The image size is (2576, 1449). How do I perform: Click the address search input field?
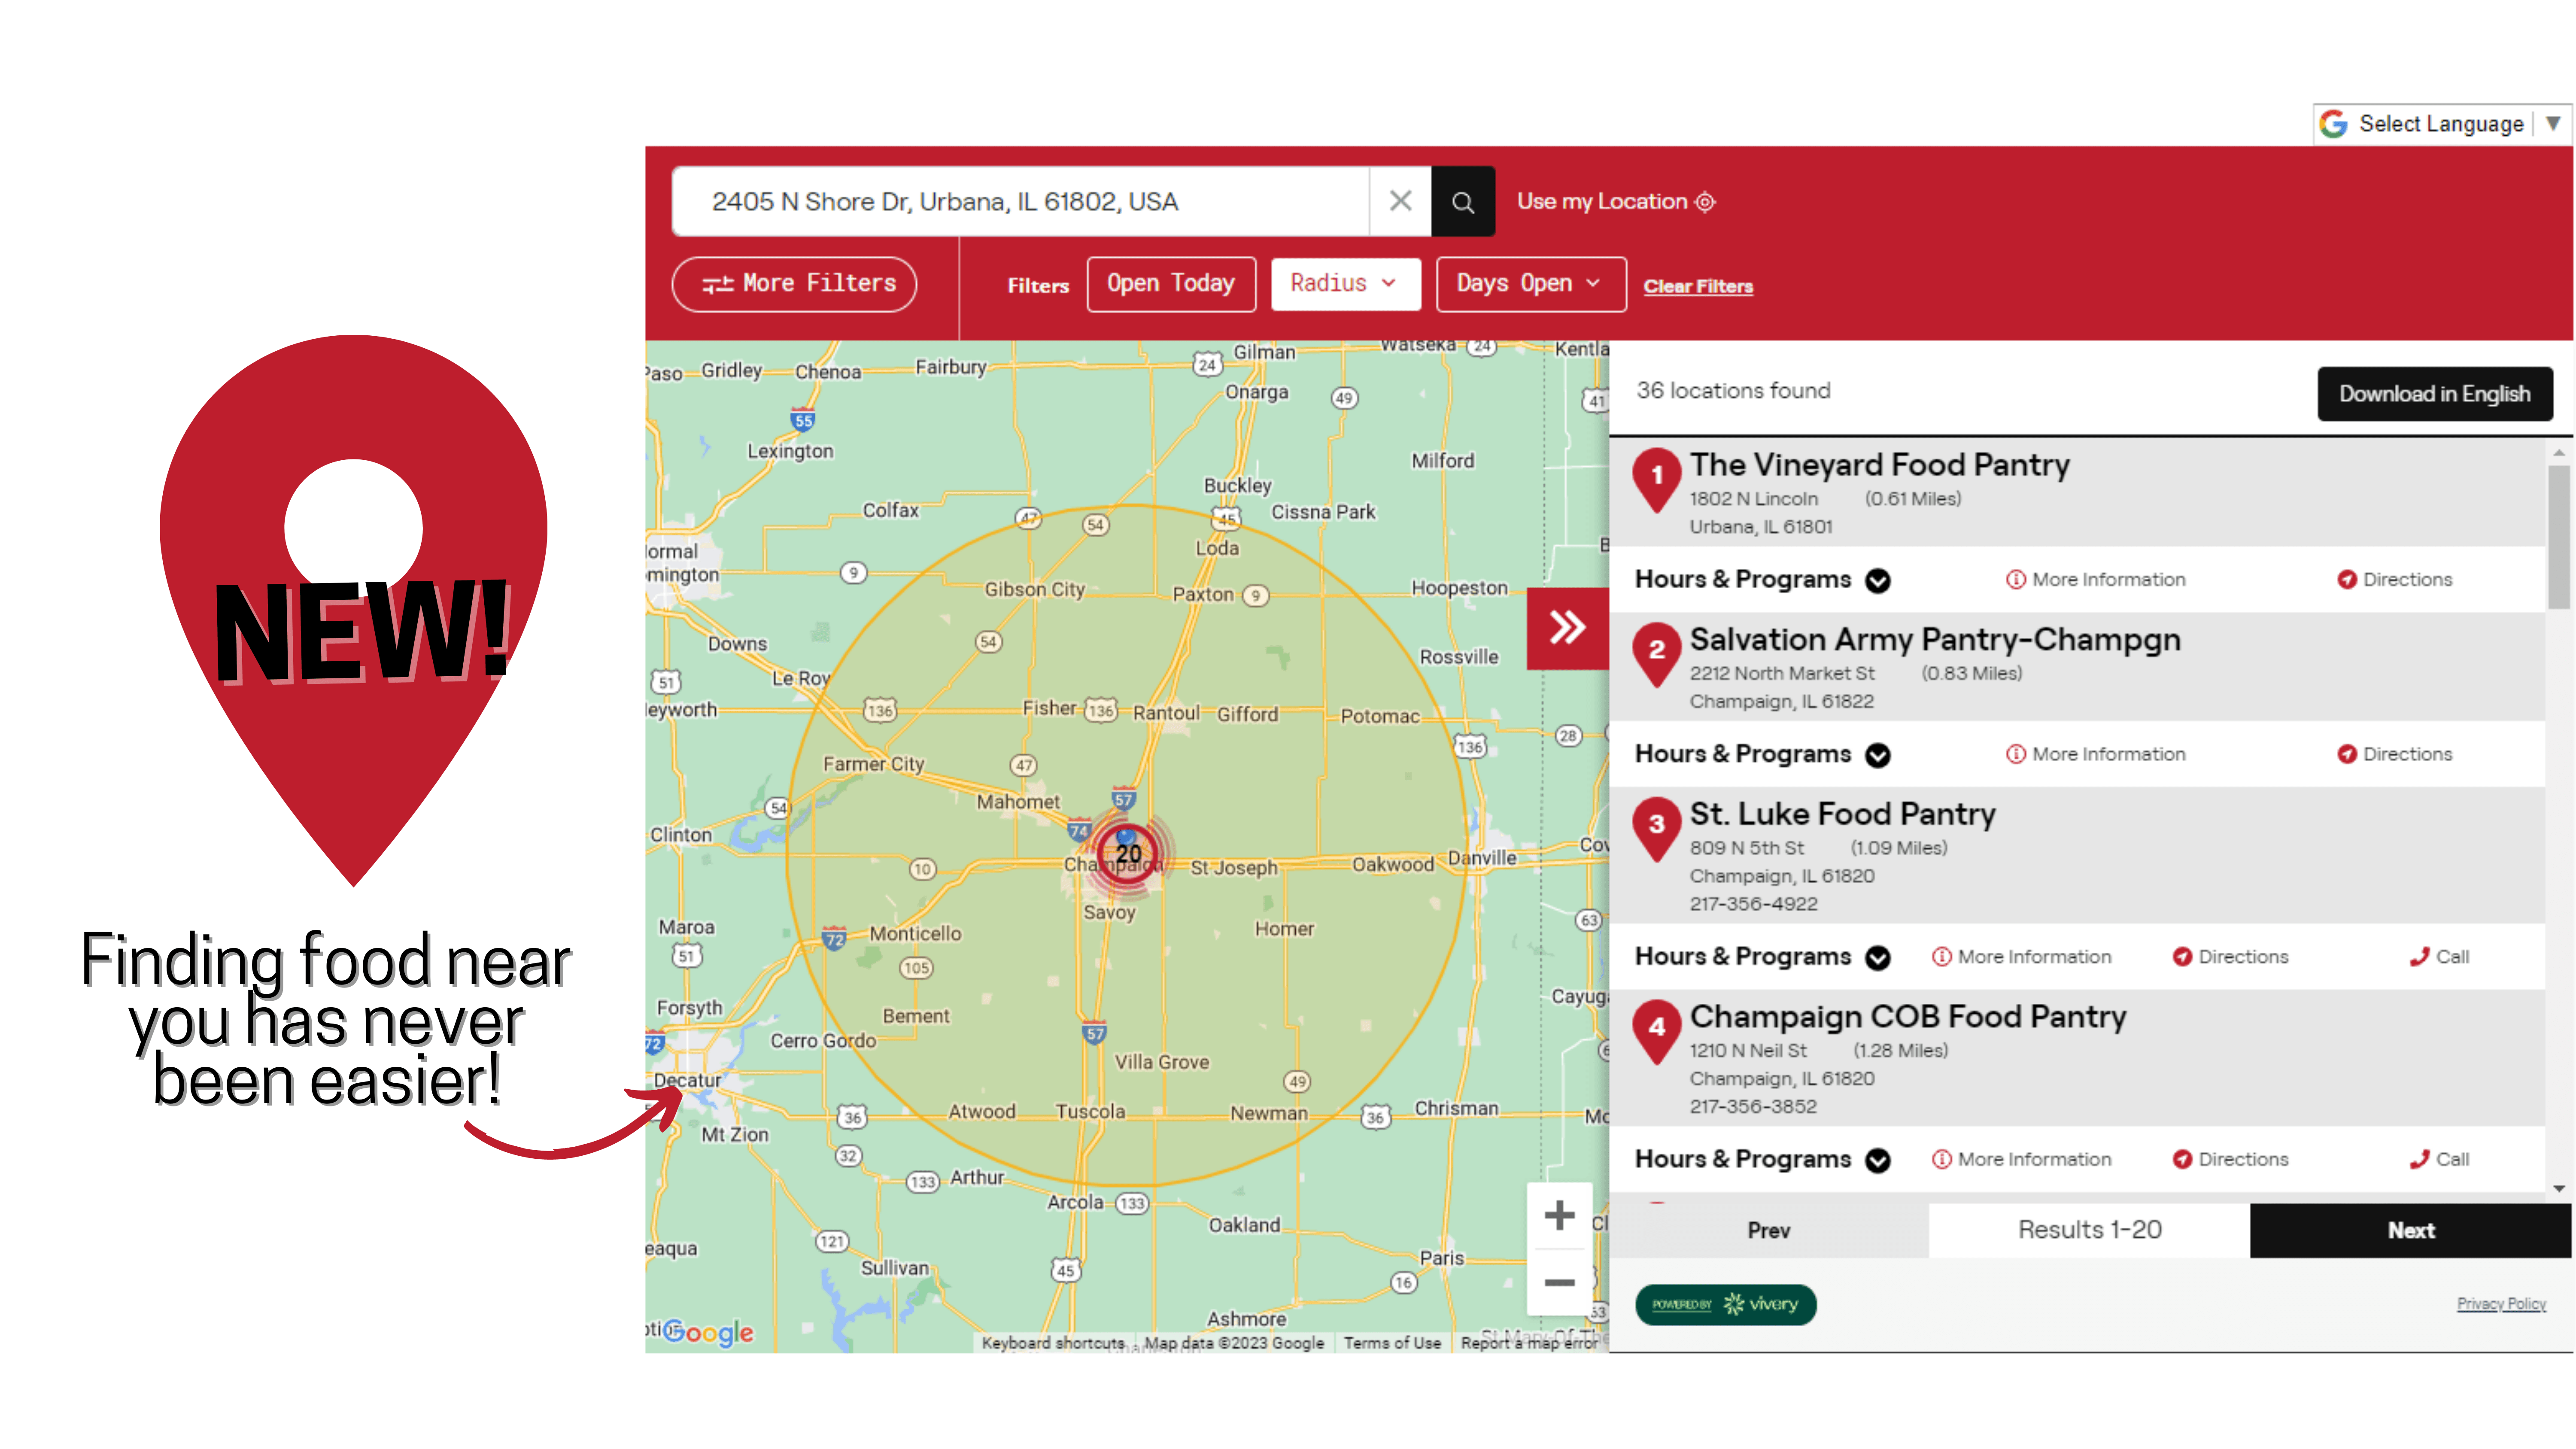click(1020, 202)
